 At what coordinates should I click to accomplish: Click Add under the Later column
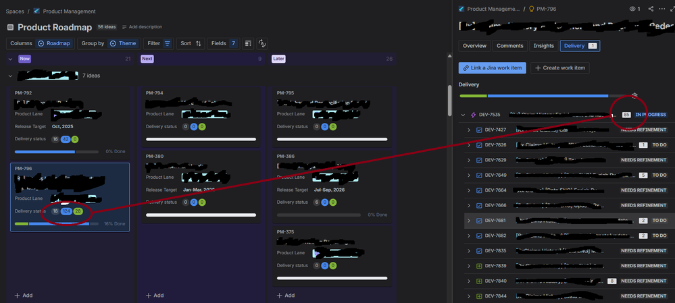(x=285, y=296)
